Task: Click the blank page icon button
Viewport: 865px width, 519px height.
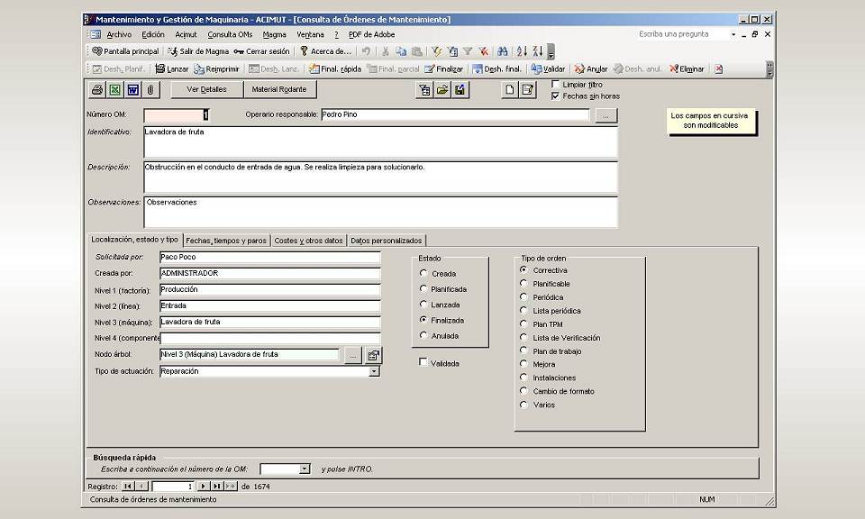Action: [510, 89]
